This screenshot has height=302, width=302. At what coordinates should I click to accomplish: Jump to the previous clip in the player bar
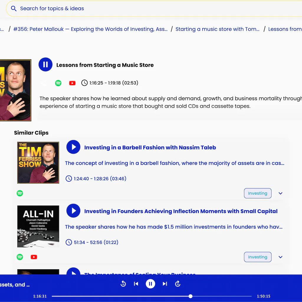136,284
